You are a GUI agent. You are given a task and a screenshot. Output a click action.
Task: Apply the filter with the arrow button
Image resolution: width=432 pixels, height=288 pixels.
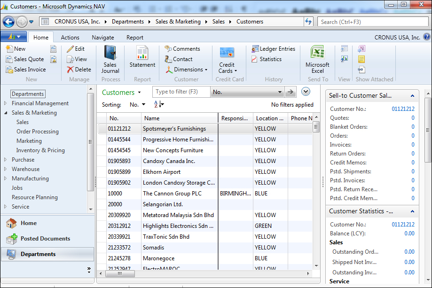(291, 92)
